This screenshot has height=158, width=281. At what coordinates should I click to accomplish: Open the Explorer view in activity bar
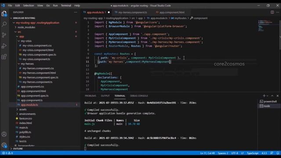(x=4, y=14)
